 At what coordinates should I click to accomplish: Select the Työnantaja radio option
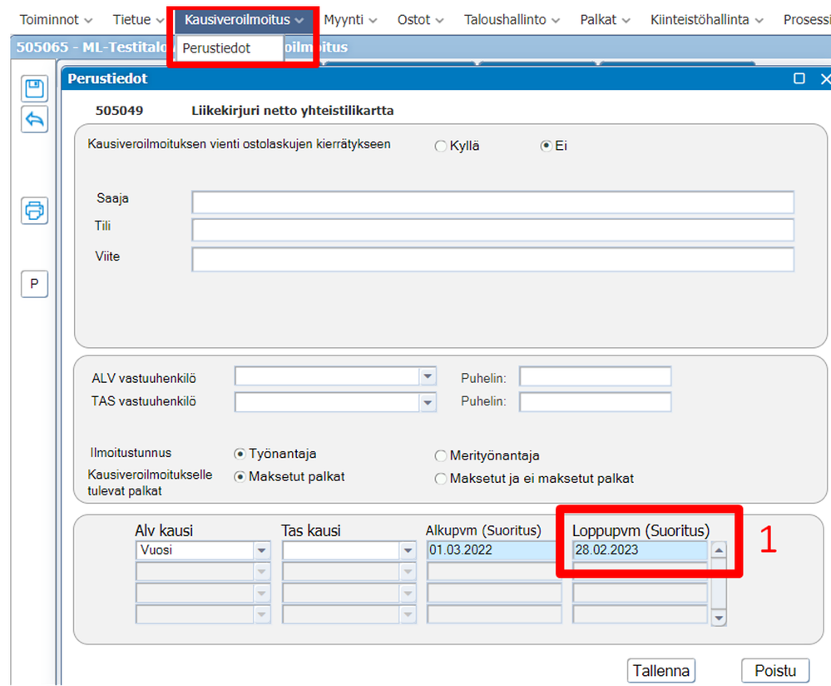coord(240,454)
